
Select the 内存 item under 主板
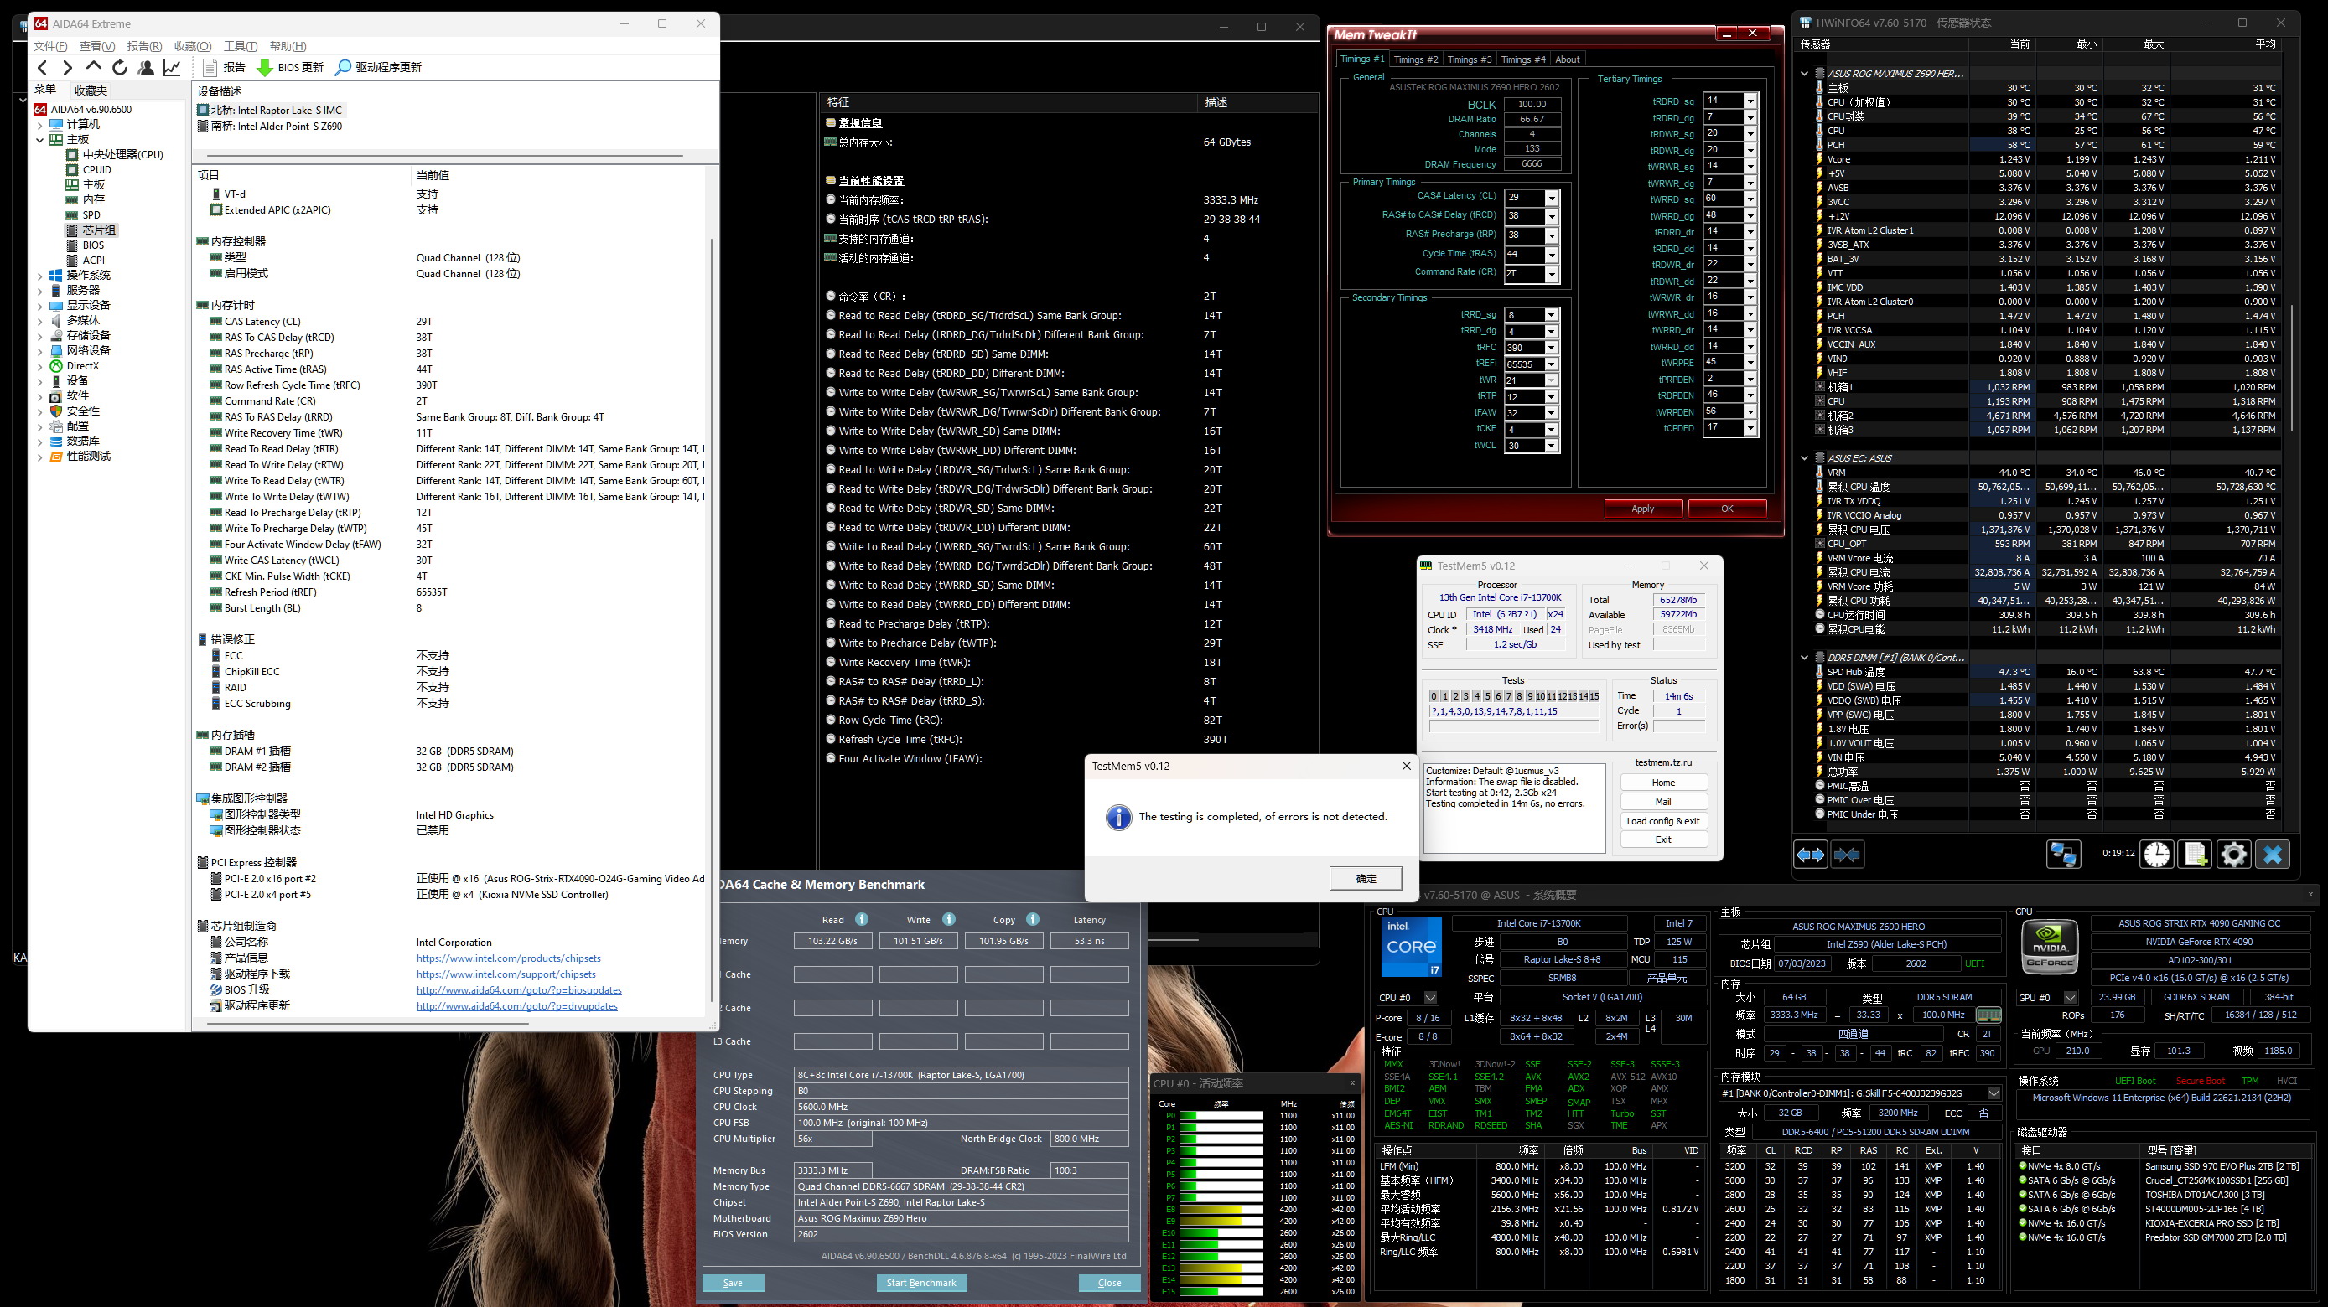[94, 199]
